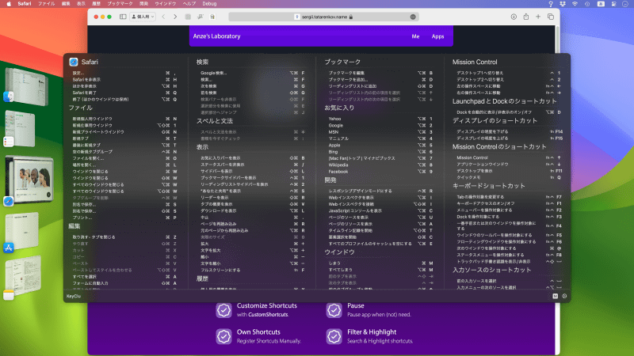Click the Apps link in page header
Image resolution: width=634 pixels, height=356 pixels.
pyautogui.click(x=437, y=36)
